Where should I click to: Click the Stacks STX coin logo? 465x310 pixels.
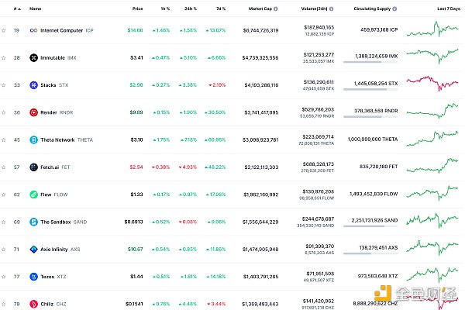33,84
